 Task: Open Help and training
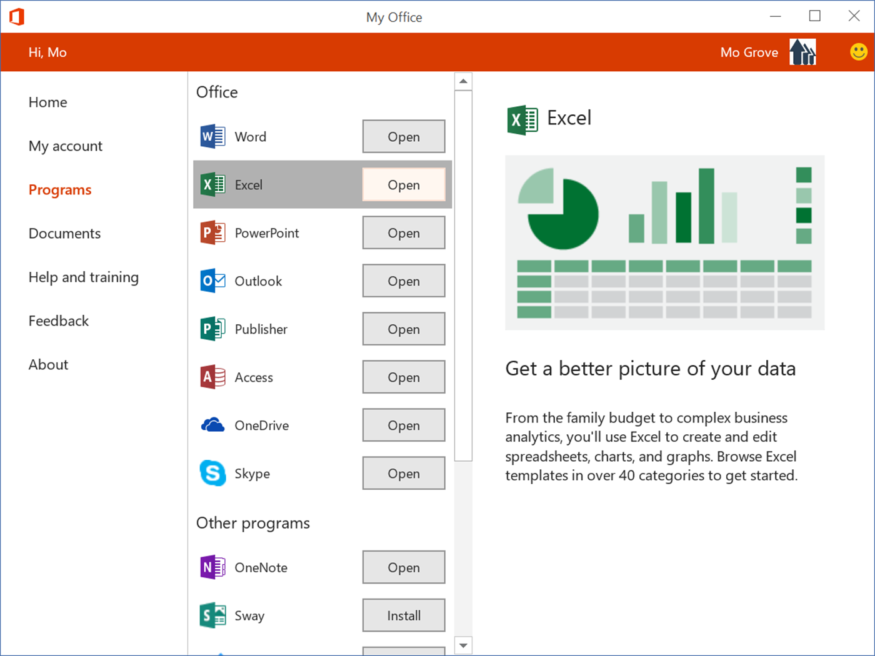(x=84, y=277)
